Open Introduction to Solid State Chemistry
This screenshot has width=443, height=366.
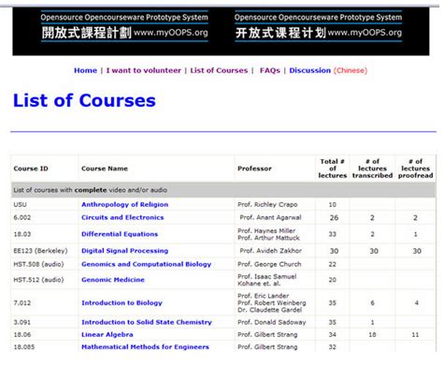click(x=147, y=322)
